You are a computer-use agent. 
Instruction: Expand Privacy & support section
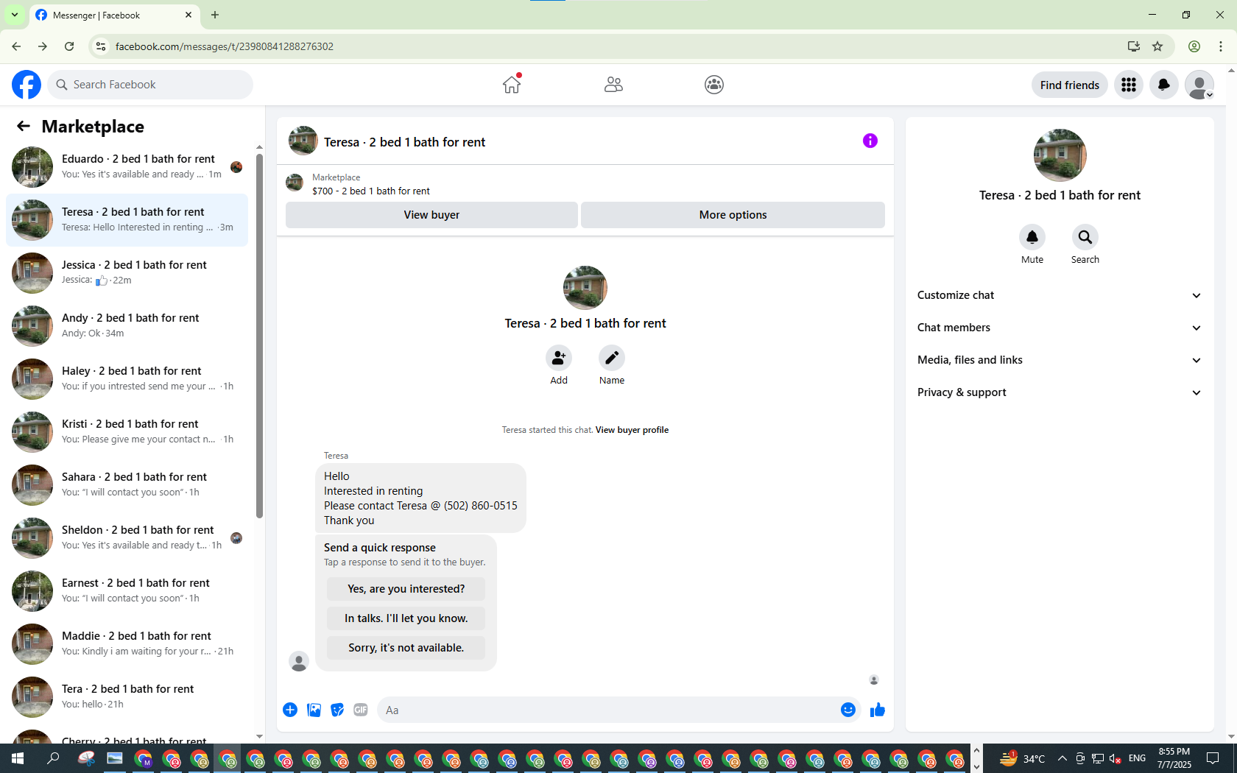coord(1060,392)
